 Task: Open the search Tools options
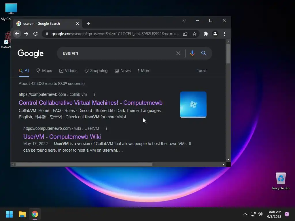tap(201, 71)
